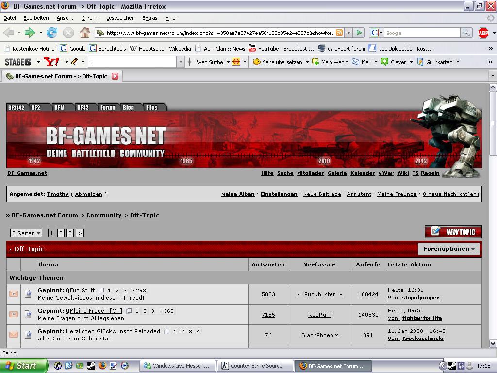Click the Firefox reload button

coord(52,33)
